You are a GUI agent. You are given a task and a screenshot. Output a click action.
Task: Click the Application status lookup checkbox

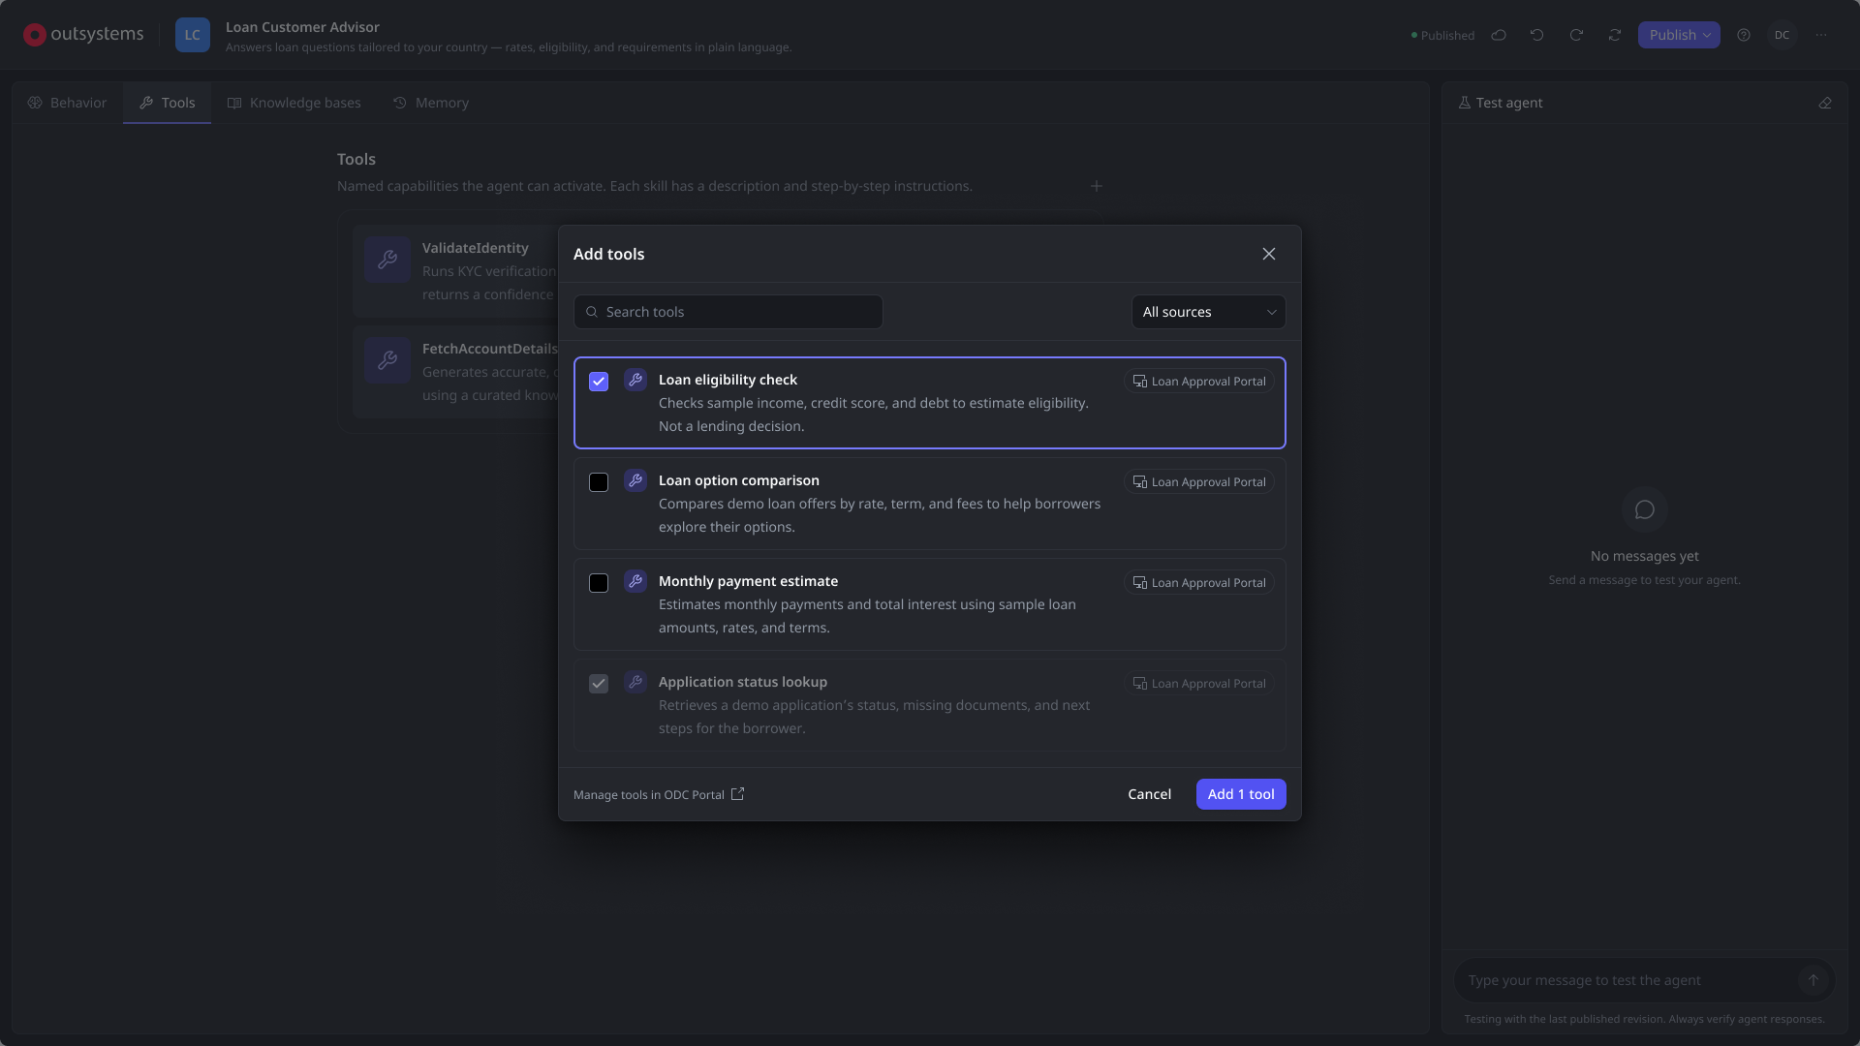[x=599, y=684]
